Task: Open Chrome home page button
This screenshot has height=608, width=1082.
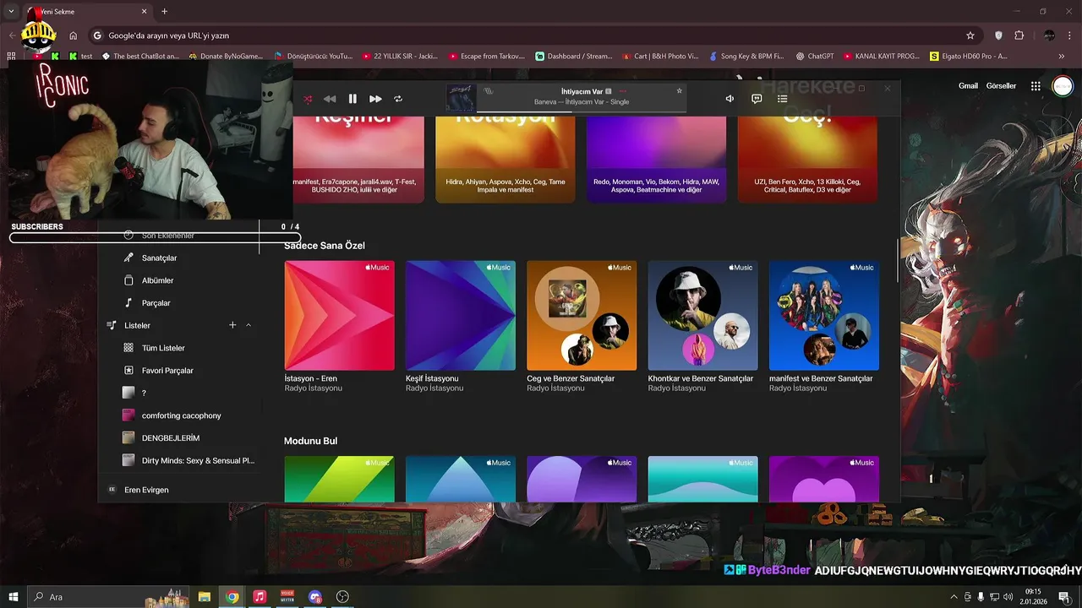Action: tap(74, 35)
